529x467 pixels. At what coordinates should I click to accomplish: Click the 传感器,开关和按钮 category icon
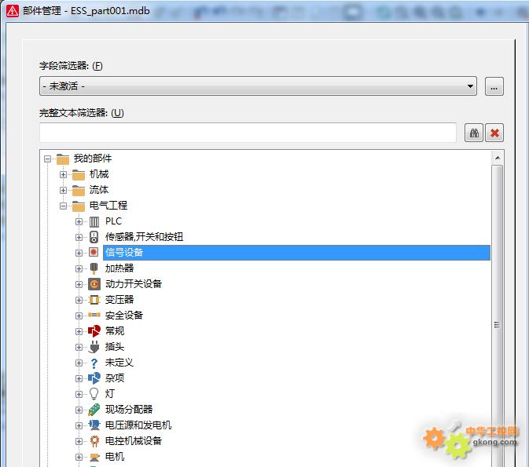[94, 237]
